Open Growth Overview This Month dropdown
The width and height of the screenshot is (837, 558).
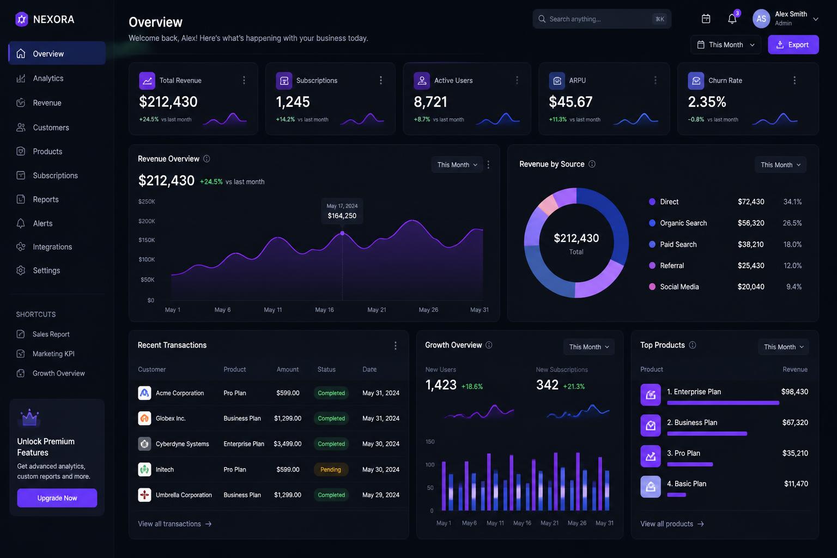[x=589, y=347]
